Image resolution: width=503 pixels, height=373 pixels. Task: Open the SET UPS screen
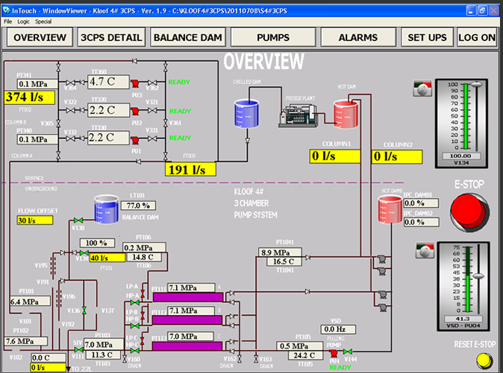[x=427, y=37]
